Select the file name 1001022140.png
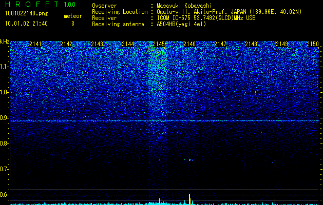The image size is (323, 205). (x=26, y=13)
